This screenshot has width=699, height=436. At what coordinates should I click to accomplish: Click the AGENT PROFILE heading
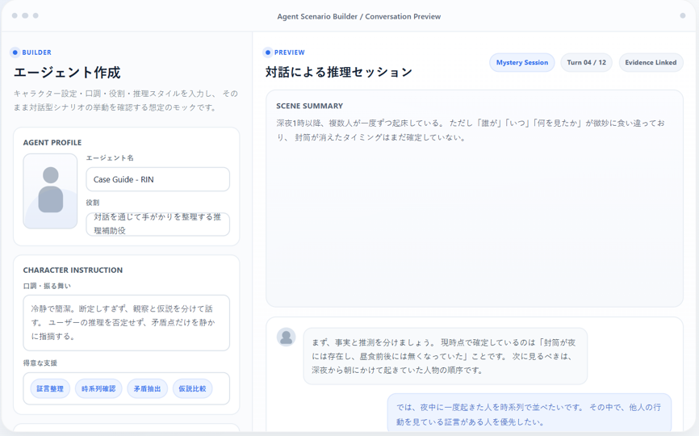point(52,143)
